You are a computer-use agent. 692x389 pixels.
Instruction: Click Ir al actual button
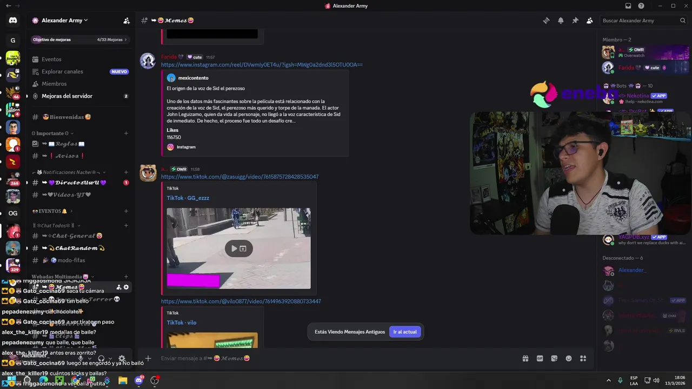(405, 332)
